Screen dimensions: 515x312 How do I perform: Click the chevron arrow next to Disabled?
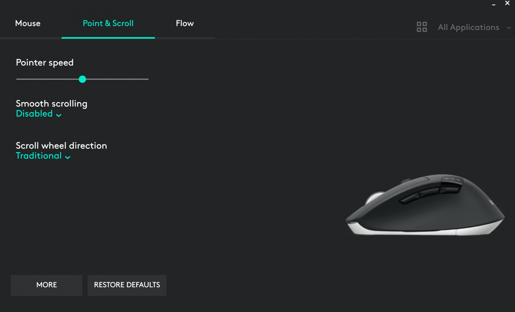tap(59, 115)
